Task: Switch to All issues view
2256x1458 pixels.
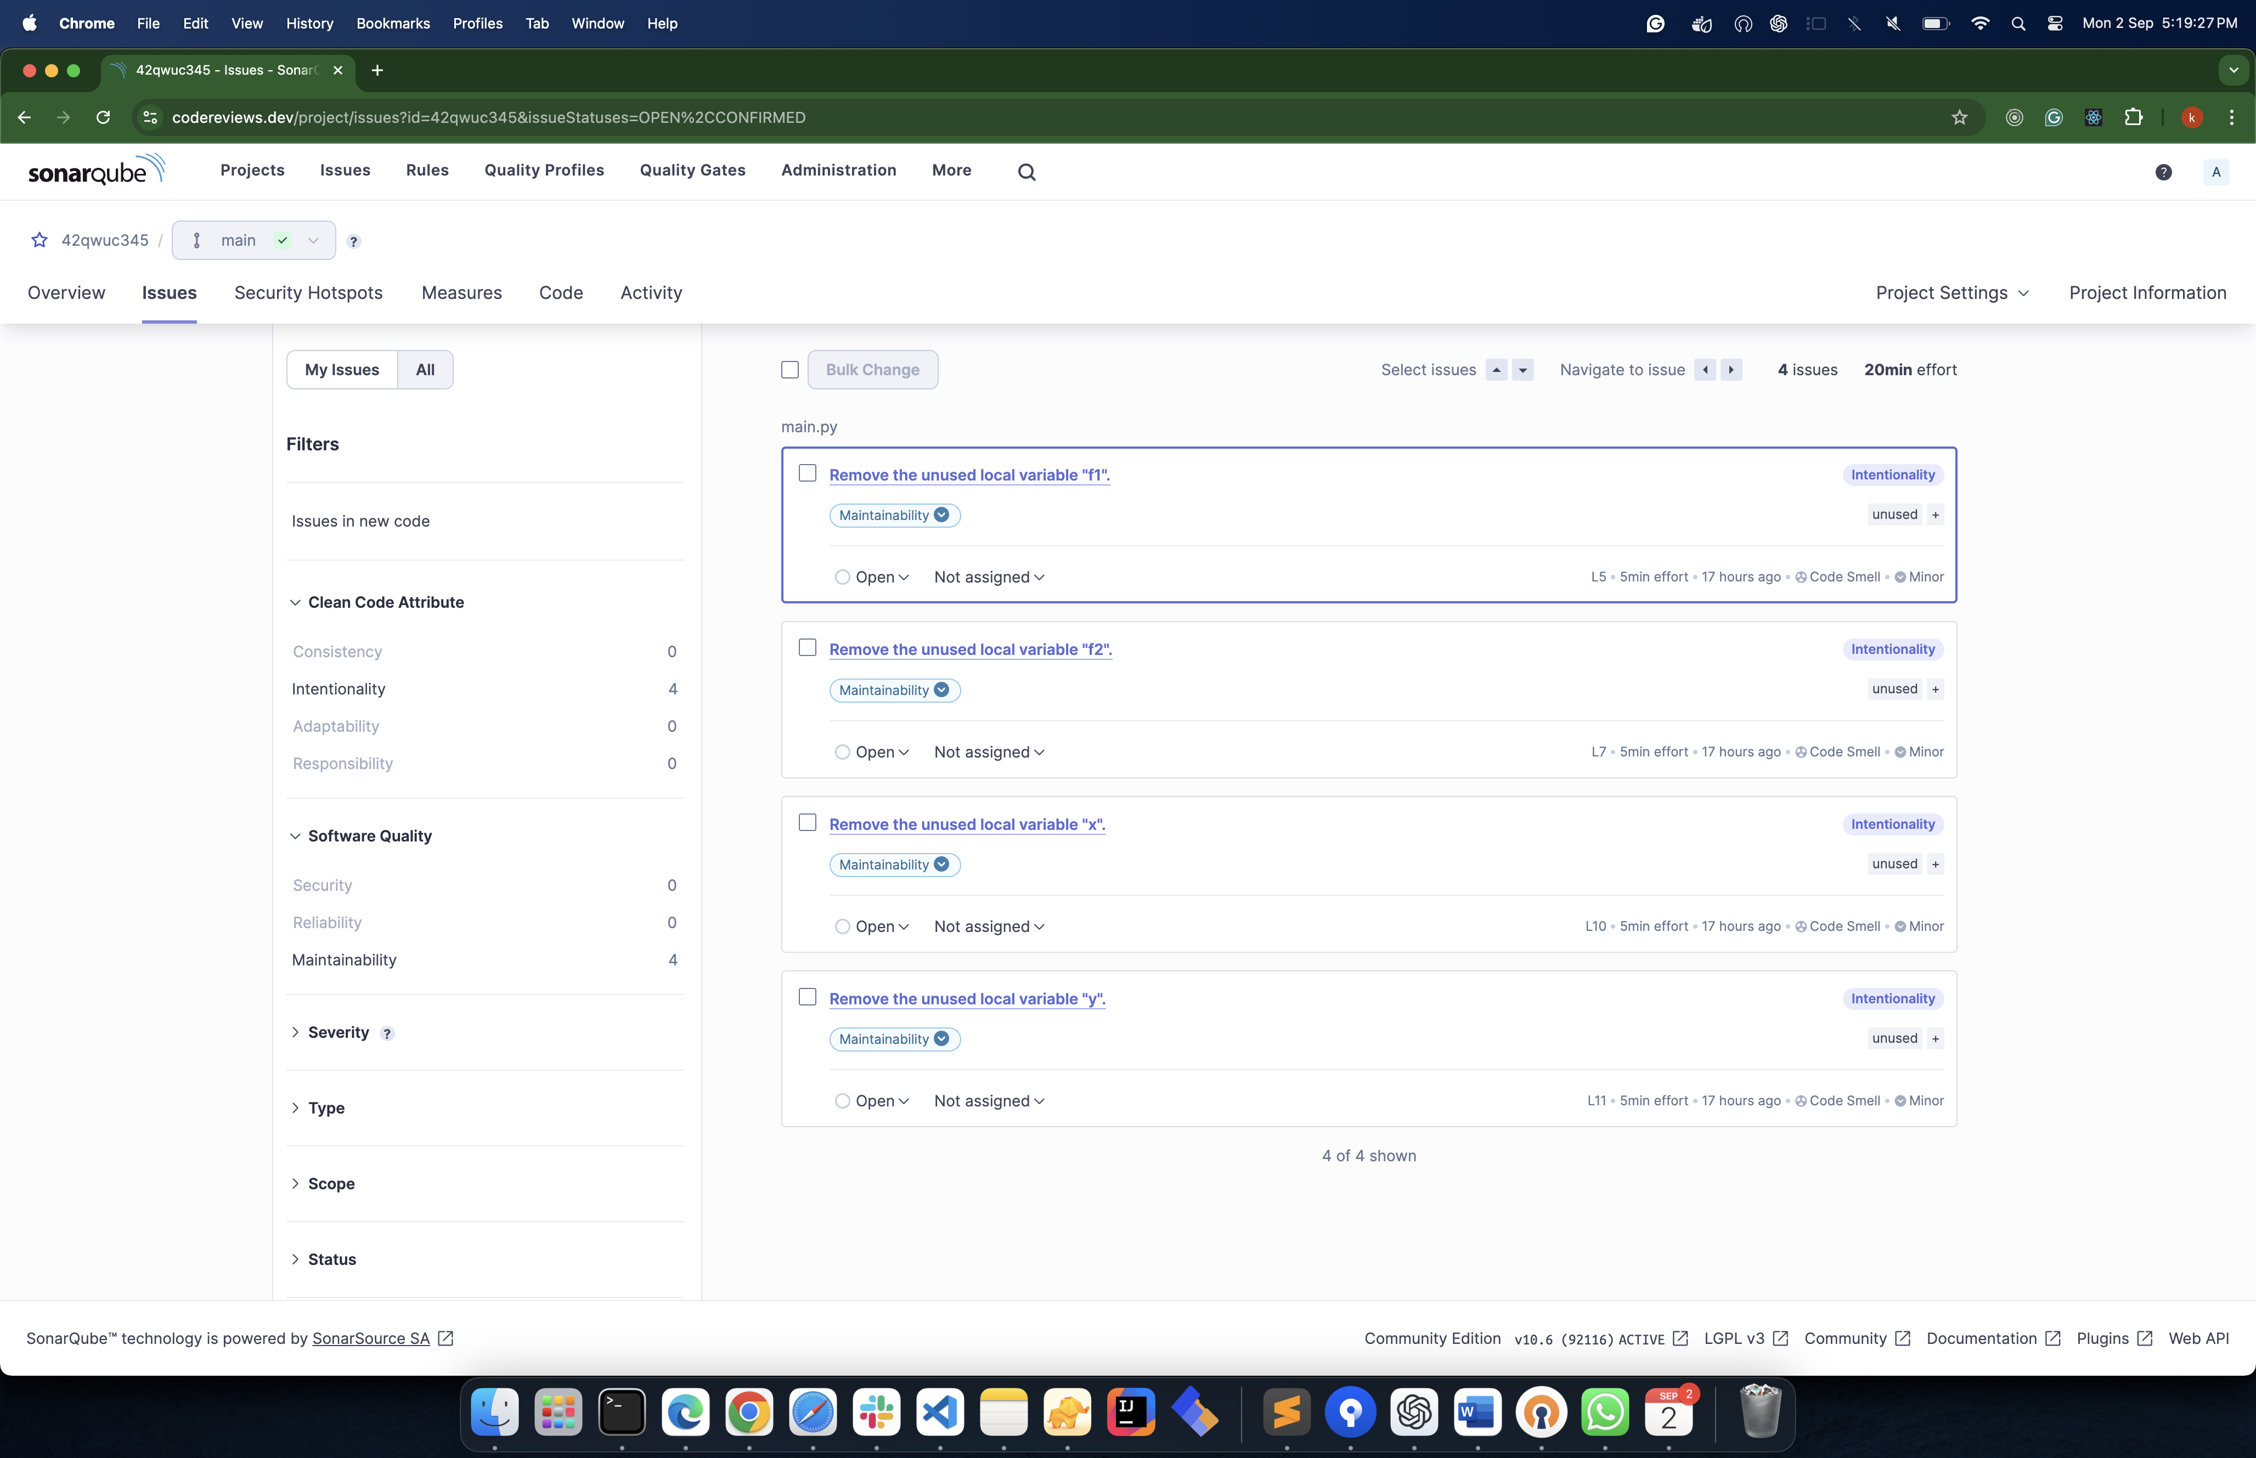Action: point(425,370)
